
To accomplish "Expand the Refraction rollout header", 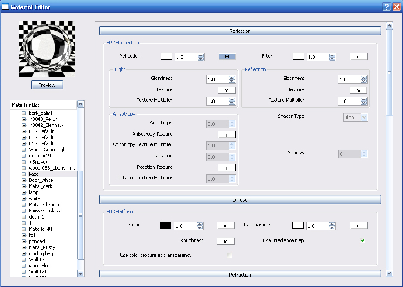I will pos(240,274).
